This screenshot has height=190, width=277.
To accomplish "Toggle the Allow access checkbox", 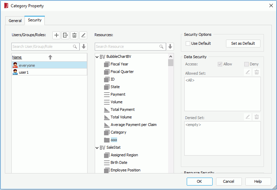I will point(220,64).
